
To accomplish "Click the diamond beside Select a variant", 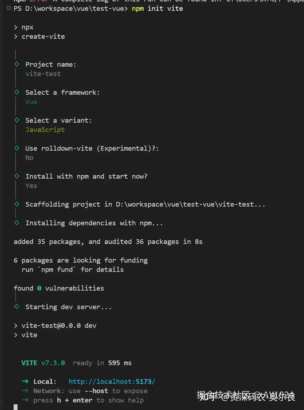I will [x=16, y=120].
